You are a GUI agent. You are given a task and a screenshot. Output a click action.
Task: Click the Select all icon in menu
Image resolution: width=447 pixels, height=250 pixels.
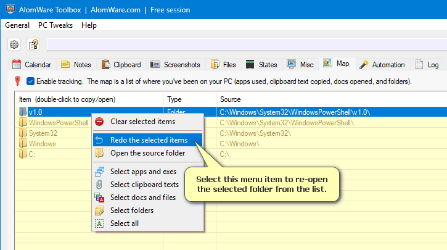pyautogui.click(x=99, y=223)
